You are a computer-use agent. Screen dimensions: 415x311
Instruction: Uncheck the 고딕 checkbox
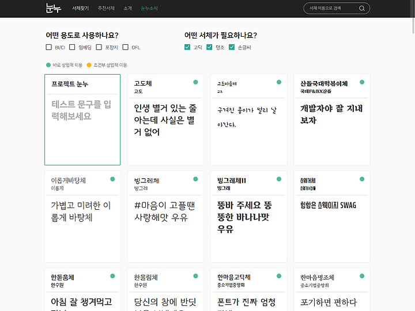click(x=187, y=47)
